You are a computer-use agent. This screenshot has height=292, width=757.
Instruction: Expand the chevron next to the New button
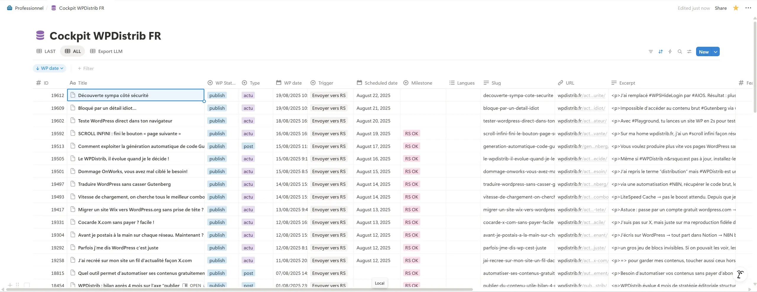(716, 52)
